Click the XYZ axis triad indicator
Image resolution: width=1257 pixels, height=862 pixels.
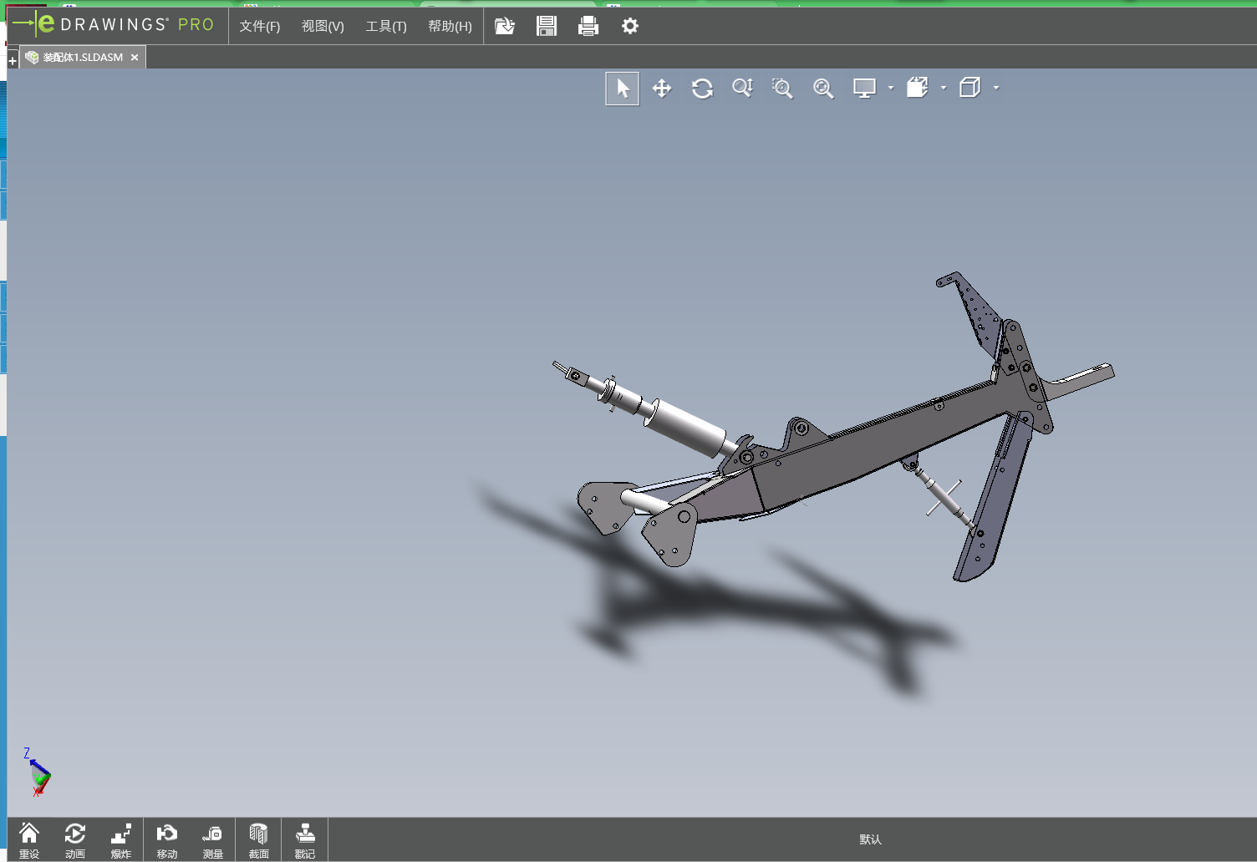[37, 772]
